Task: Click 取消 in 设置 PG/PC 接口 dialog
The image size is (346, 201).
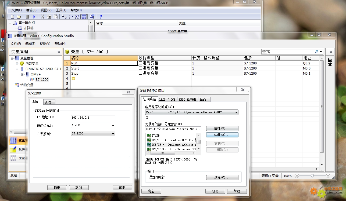Action: point(215,191)
